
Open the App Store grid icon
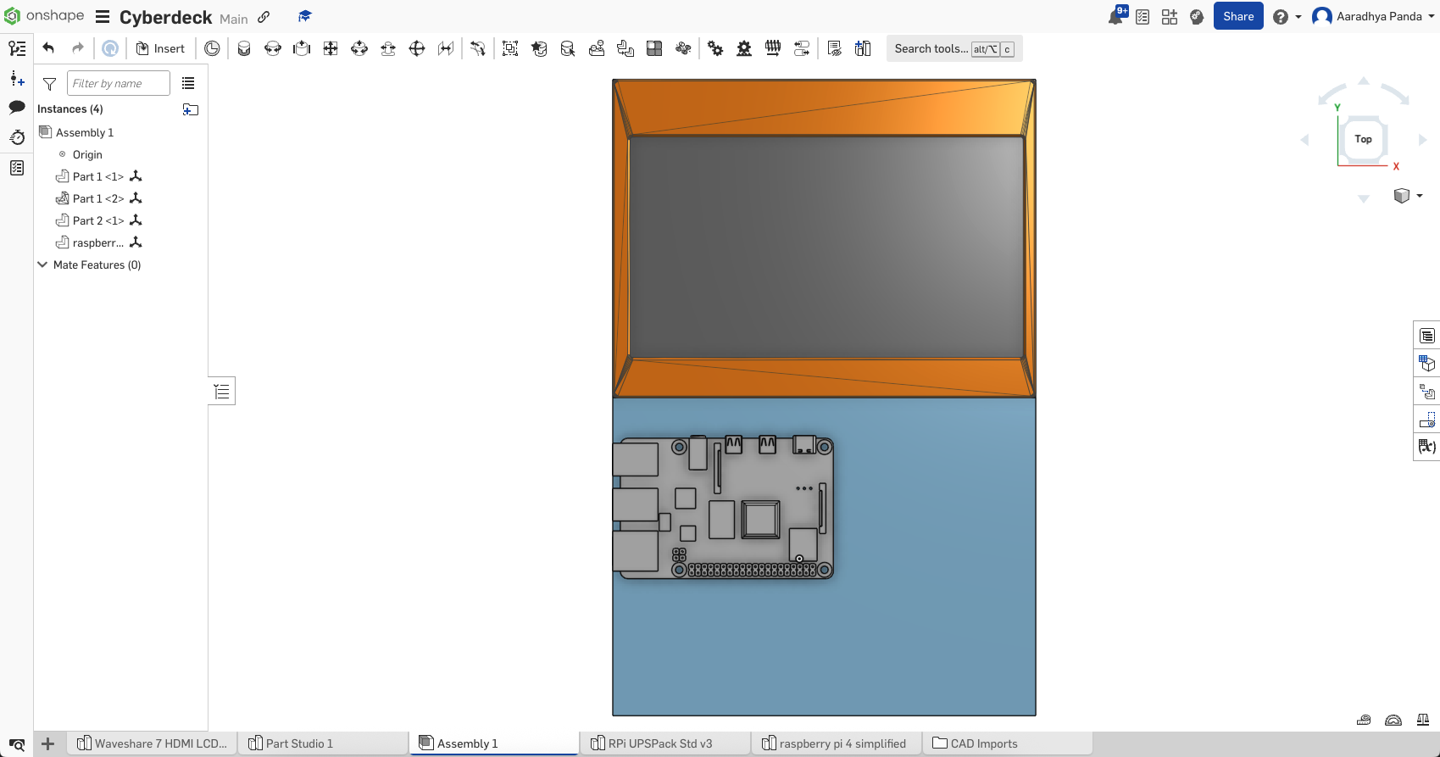(x=1170, y=17)
